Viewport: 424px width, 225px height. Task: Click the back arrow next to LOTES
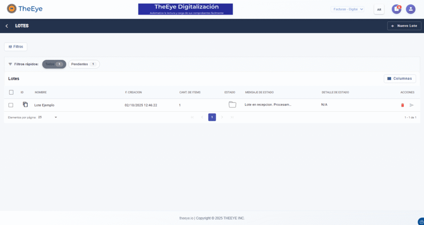[x=7, y=26]
